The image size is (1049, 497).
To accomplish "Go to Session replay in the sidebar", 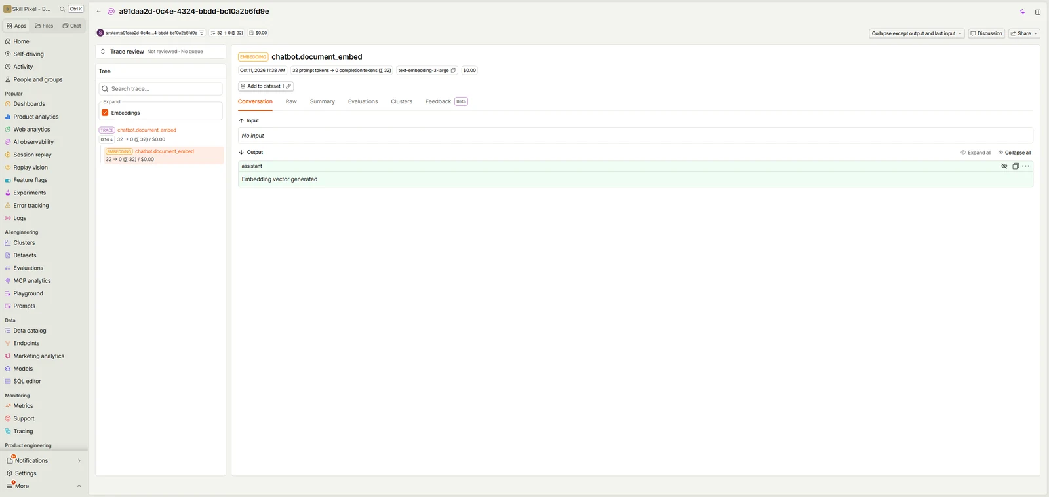I will tap(32, 155).
